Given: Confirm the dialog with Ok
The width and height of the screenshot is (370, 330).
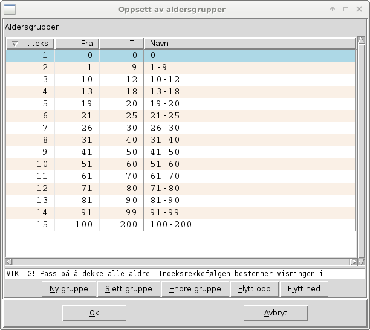Looking at the screenshot, I should click(94, 313).
